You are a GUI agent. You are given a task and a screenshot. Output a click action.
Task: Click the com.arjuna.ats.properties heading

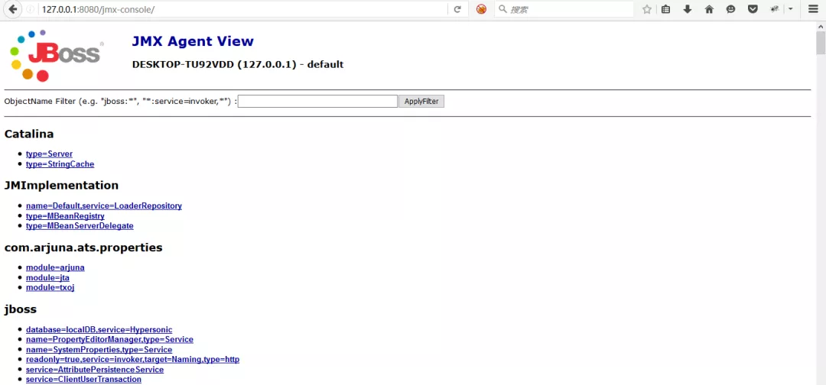(x=83, y=247)
